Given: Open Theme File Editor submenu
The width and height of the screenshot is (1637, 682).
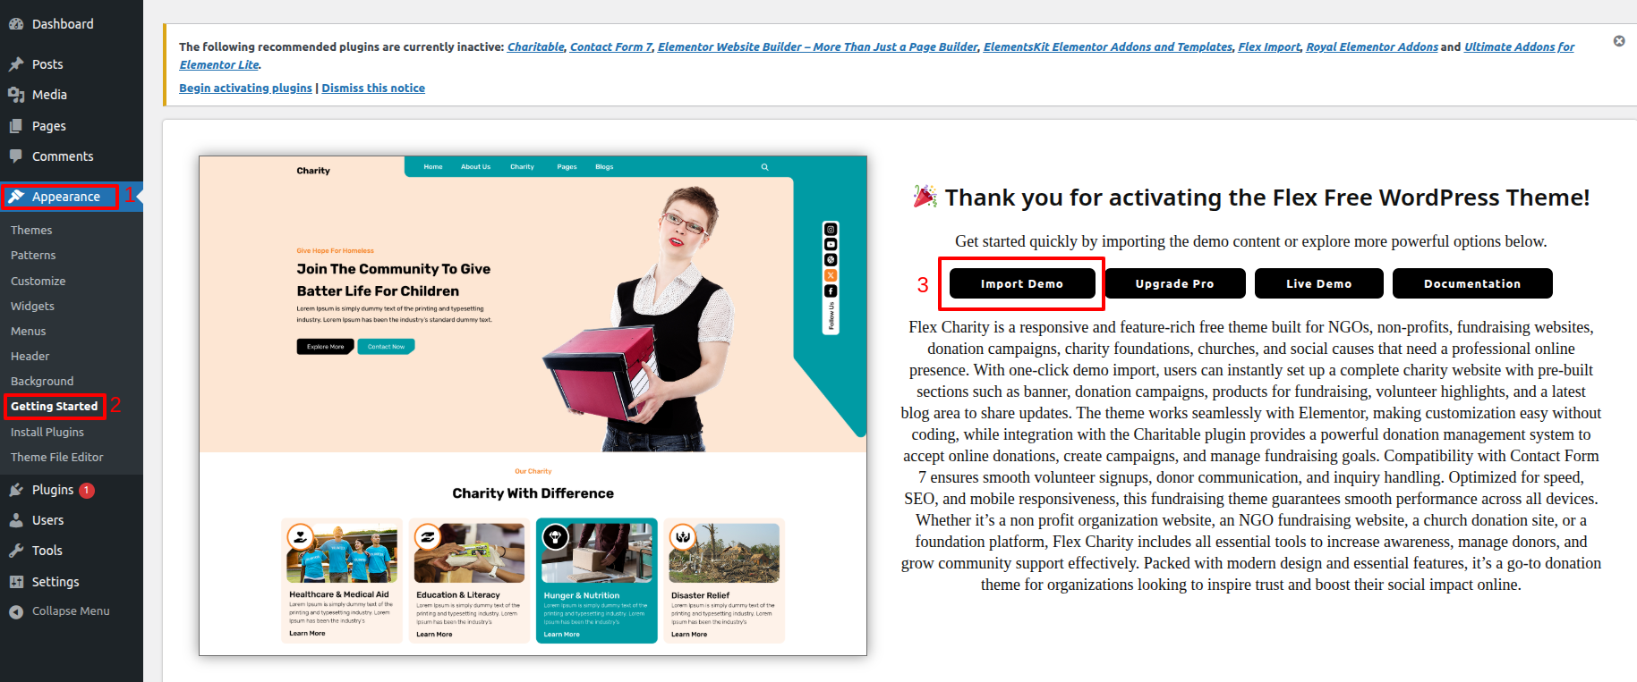Looking at the screenshot, I should click(x=57, y=457).
